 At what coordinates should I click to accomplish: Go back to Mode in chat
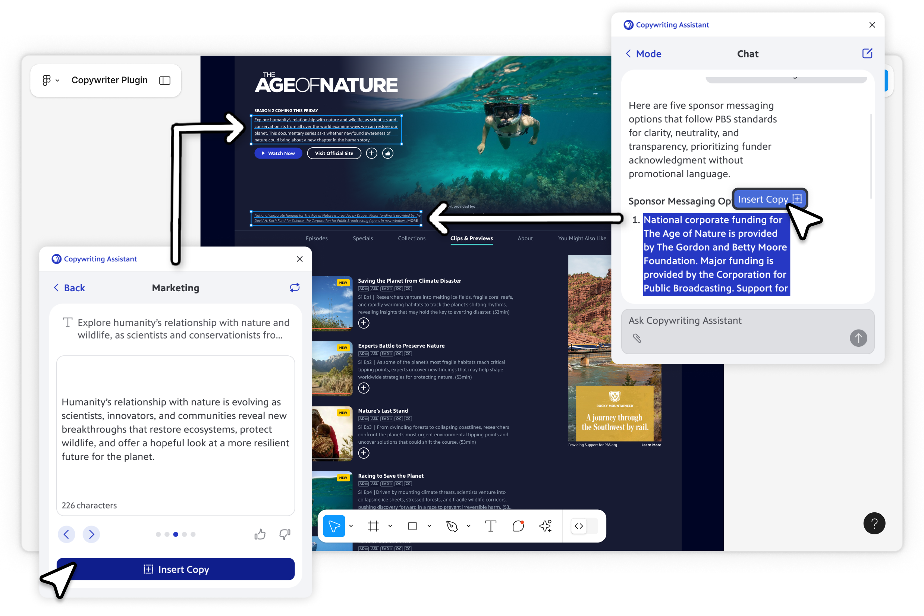click(x=643, y=54)
